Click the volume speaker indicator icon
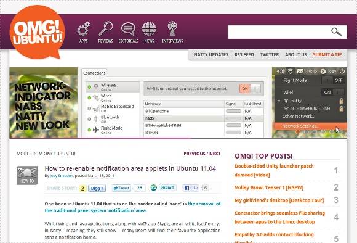This screenshot has width=357, height=243. pos(280,72)
